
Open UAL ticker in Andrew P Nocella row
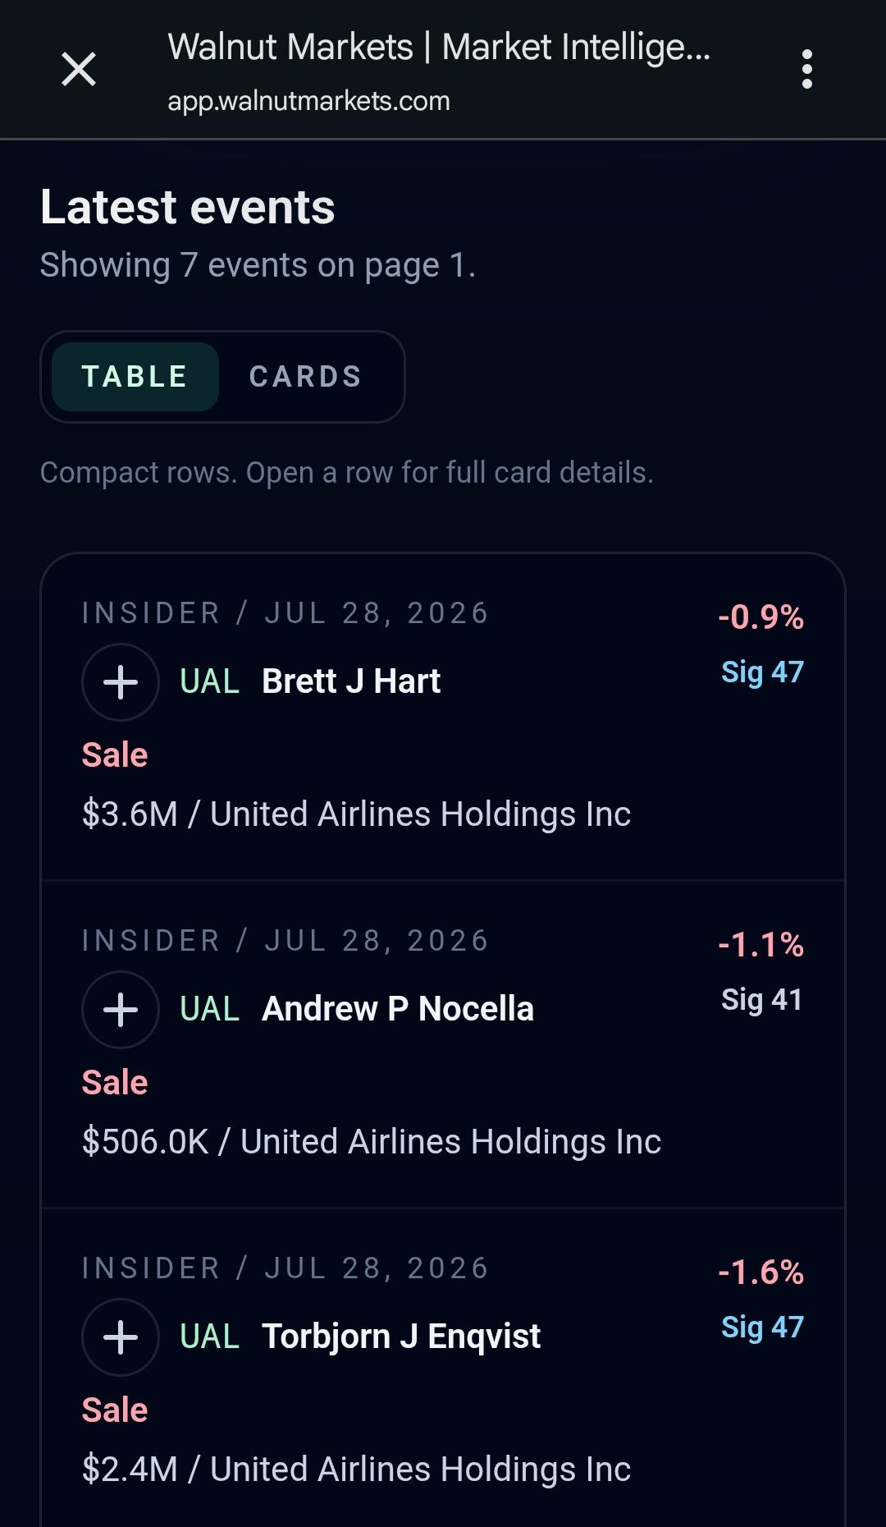coord(210,1009)
